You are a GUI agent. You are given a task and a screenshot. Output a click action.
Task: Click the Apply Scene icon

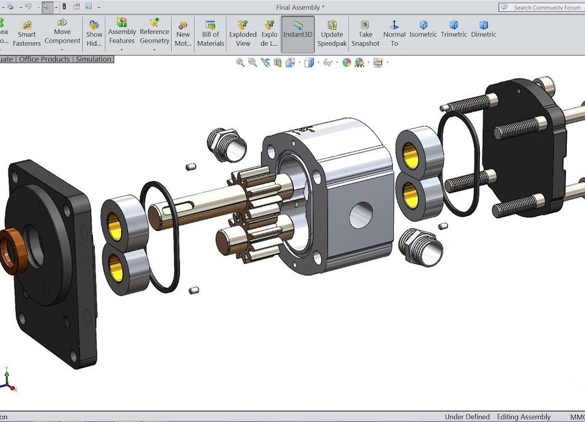pyautogui.click(x=359, y=62)
